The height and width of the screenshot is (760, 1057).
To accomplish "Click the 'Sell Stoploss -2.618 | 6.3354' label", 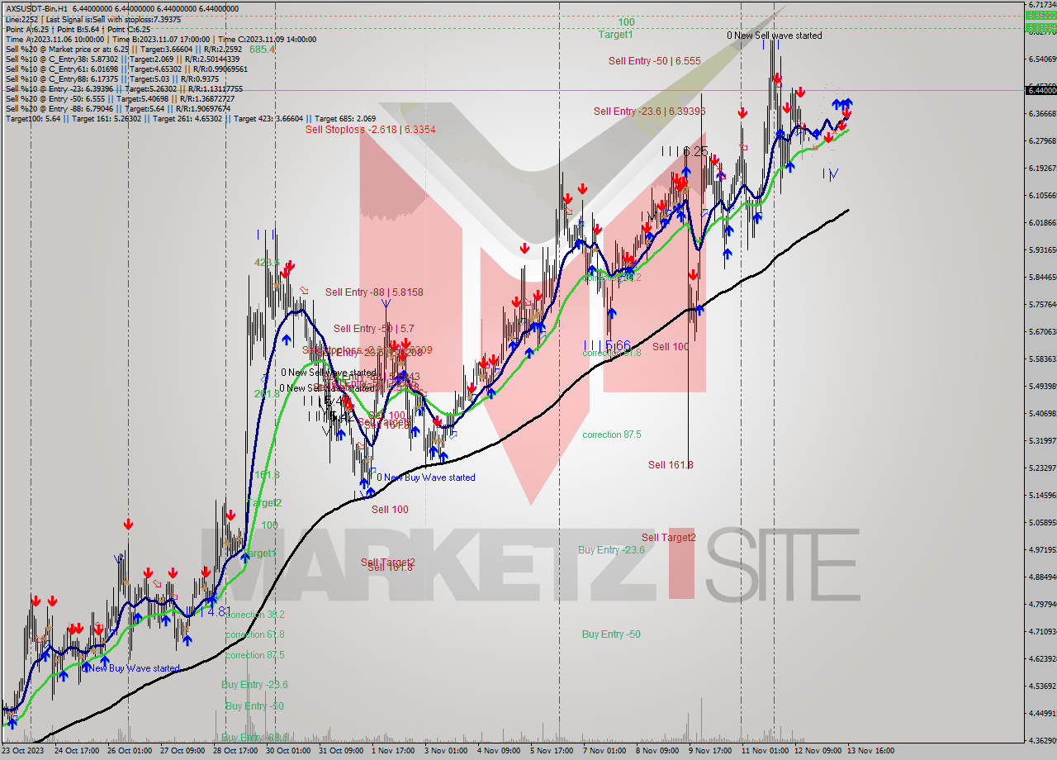I will [370, 130].
